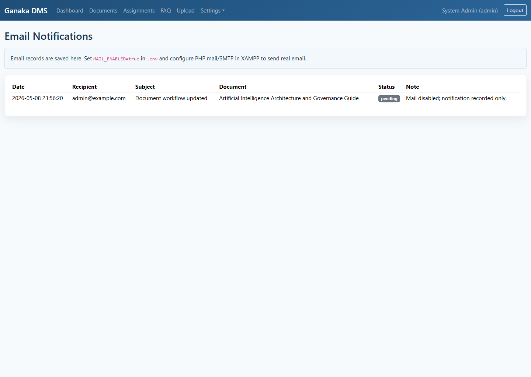Click the MAIL_ENABLED=true code text
This screenshot has height=377, width=531.
pos(116,59)
